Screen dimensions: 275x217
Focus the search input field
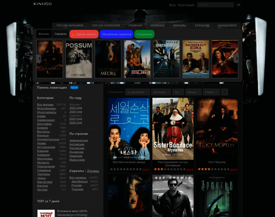click(x=215, y=5)
